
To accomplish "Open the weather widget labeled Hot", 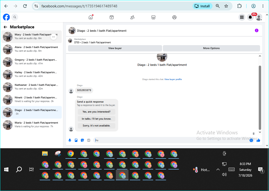I will 201,170.
